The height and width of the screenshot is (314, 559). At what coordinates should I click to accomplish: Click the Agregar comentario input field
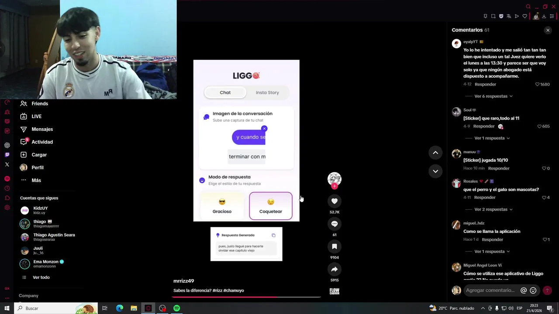point(490,290)
